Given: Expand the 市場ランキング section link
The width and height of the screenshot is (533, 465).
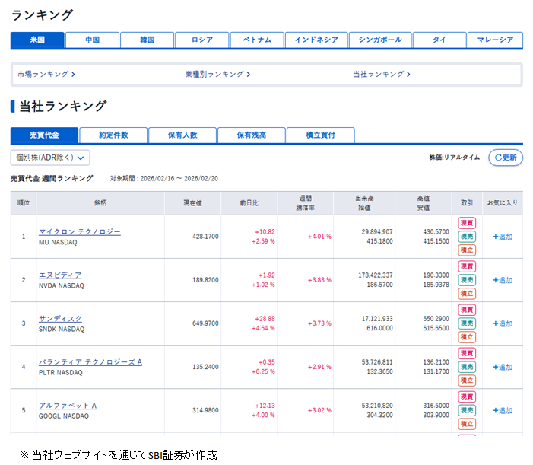Looking at the screenshot, I should click(46, 75).
